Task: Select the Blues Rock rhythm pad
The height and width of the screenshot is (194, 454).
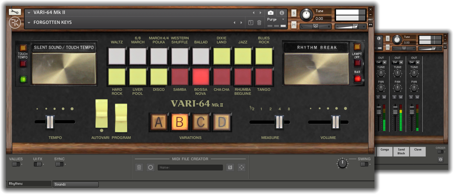Action: (x=264, y=56)
